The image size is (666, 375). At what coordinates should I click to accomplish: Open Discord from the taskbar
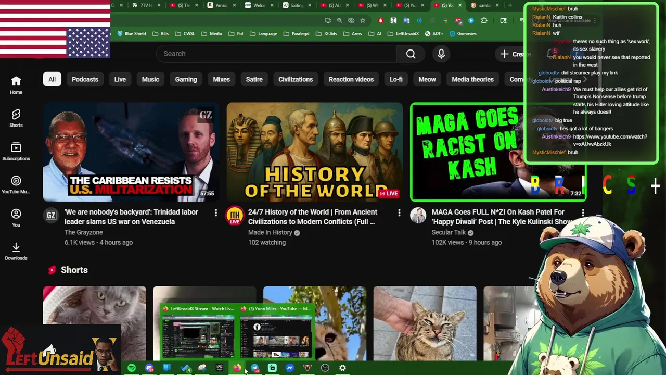click(149, 368)
